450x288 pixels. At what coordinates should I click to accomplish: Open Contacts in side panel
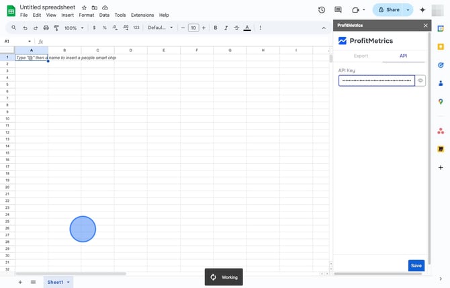pyautogui.click(x=441, y=83)
